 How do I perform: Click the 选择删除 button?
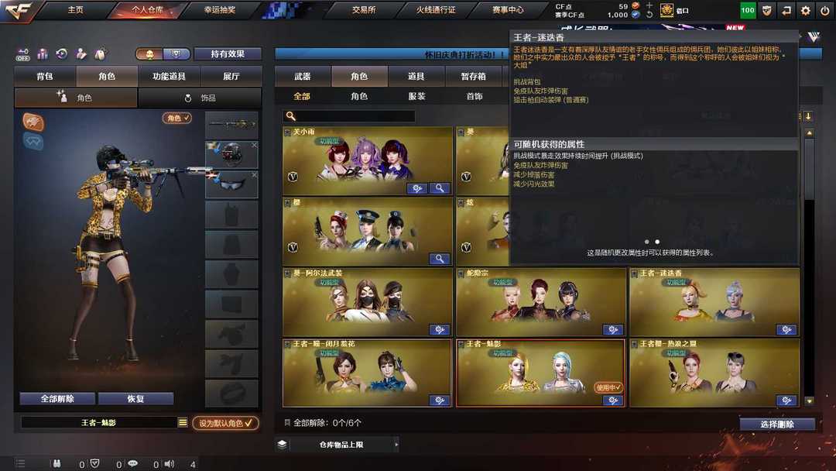coord(777,424)
